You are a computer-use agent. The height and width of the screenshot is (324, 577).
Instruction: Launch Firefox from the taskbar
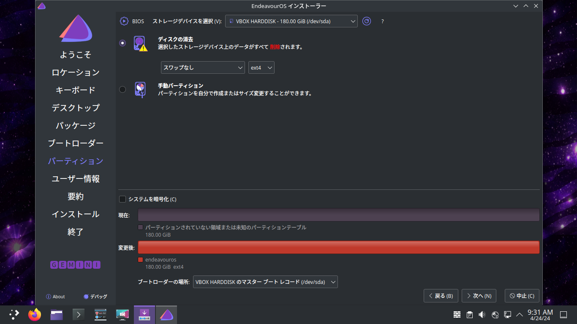[x=35, y=314]
